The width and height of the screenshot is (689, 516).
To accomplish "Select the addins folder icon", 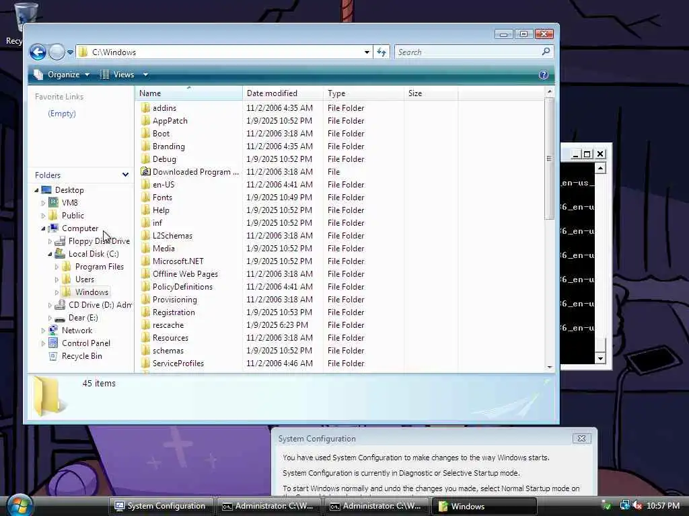I will pyautogui.click(x=145, y=108).
